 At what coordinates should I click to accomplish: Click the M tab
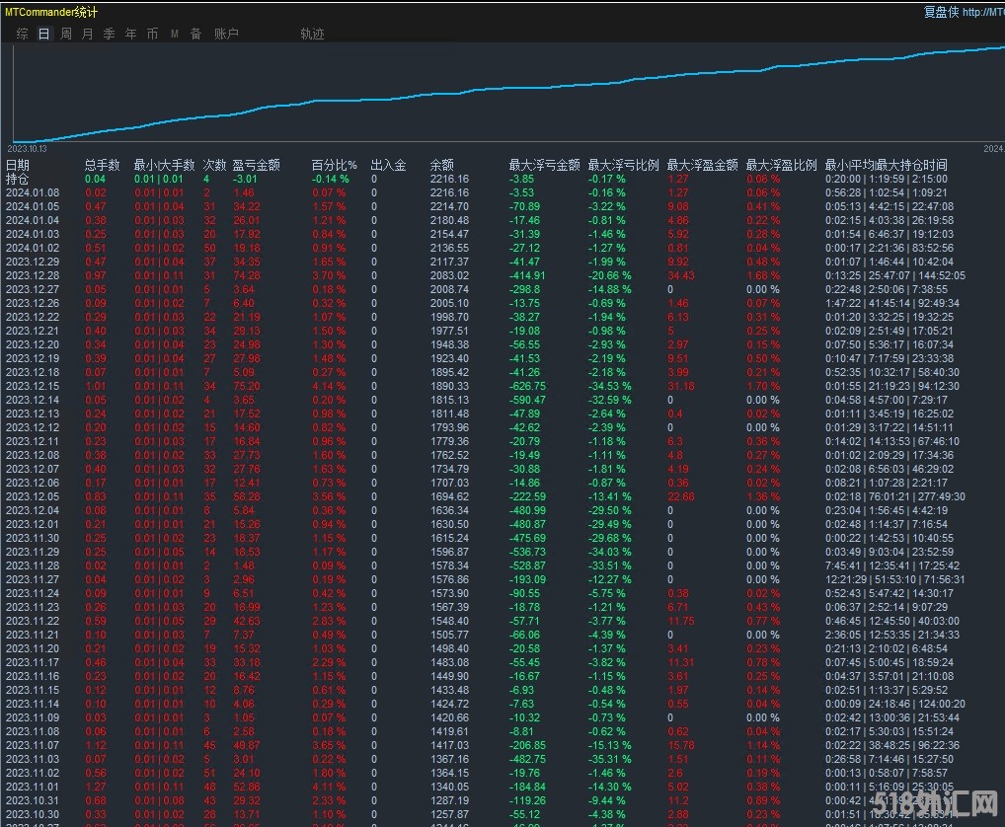pyautogui.click(x=174, y=34)
